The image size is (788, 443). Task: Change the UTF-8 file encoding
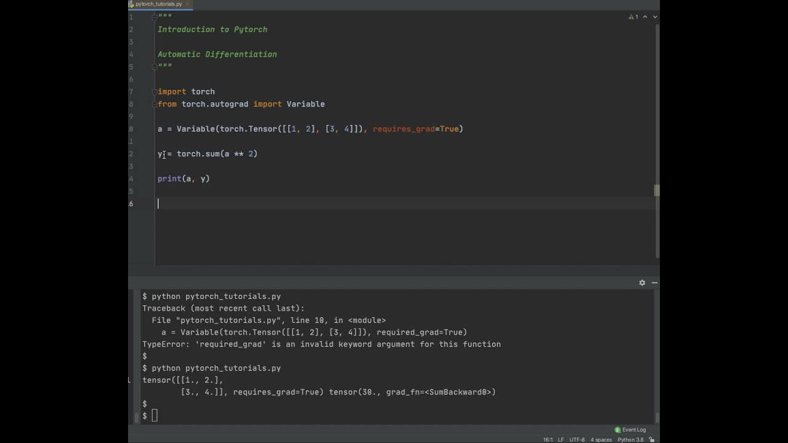(577, 439)
